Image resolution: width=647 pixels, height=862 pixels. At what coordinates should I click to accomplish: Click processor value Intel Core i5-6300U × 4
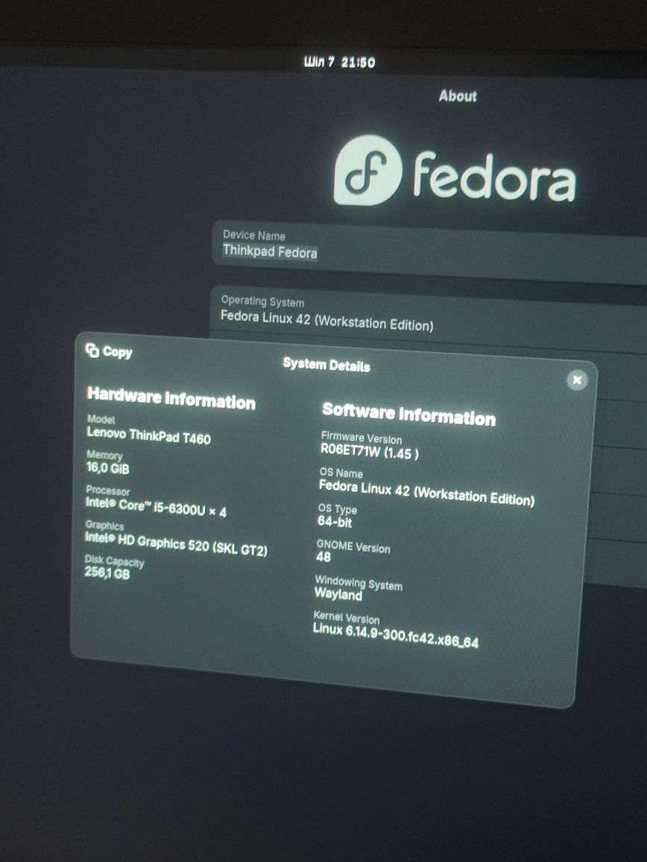156,507
